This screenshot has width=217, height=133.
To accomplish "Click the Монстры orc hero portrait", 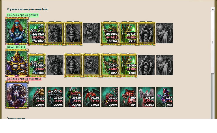I will (17, 95).
